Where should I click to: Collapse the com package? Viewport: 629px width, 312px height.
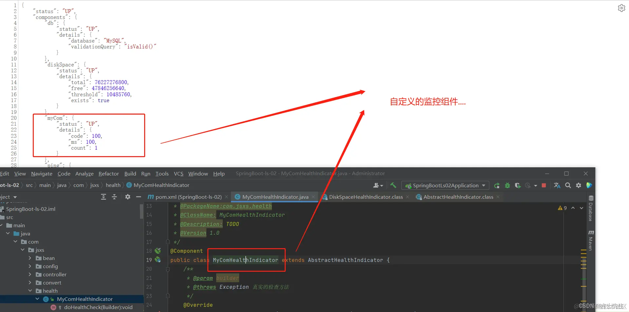click(15, 242)
